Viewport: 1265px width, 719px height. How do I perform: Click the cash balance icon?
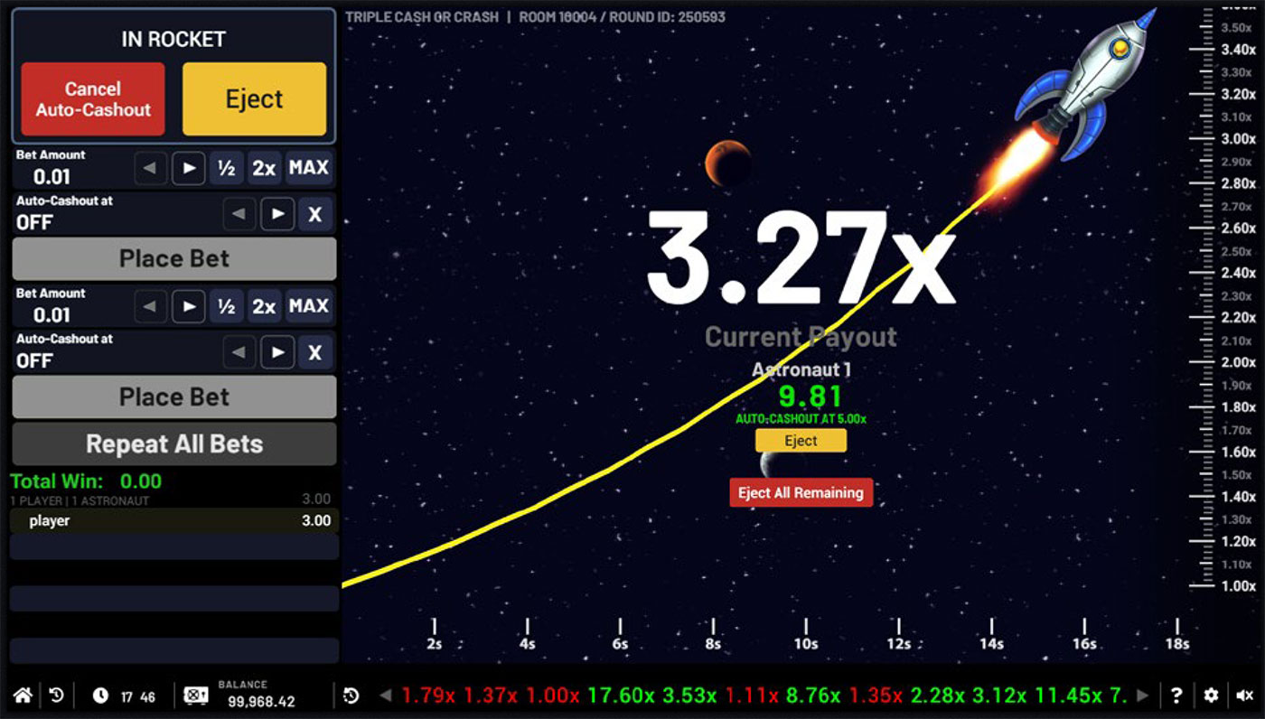(x=196, y=696)
